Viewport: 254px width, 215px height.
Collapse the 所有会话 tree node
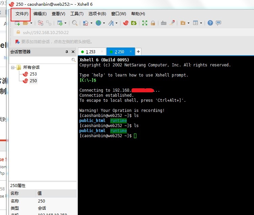(13, 67)
